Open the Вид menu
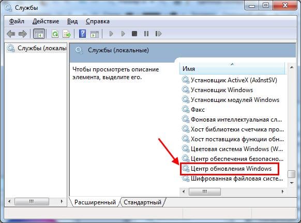The height and width of the screenshot is (223, 301). point(72,21)
